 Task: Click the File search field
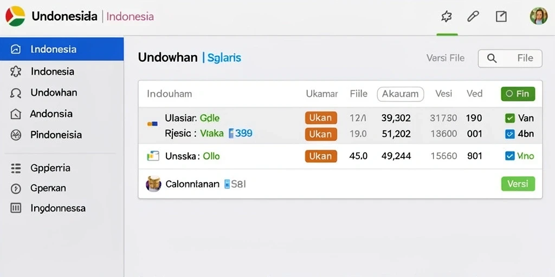pos(509,58)
